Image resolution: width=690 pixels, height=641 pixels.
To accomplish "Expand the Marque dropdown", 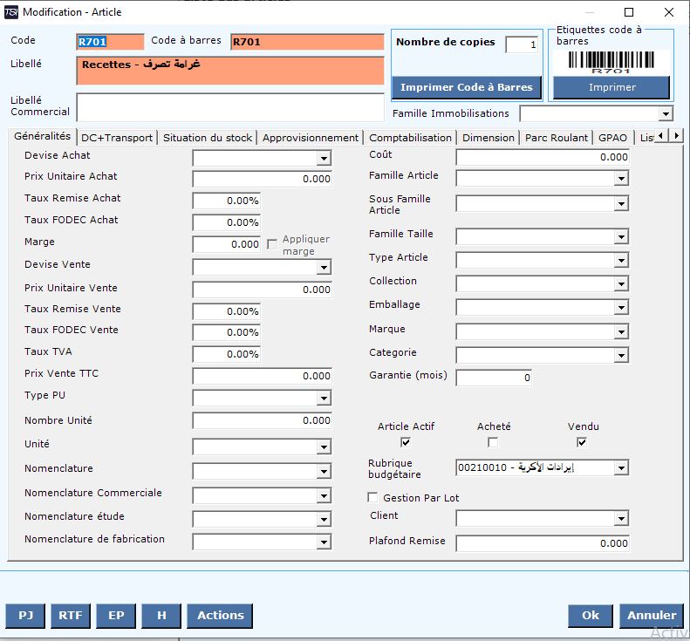I will coord(621,331).
